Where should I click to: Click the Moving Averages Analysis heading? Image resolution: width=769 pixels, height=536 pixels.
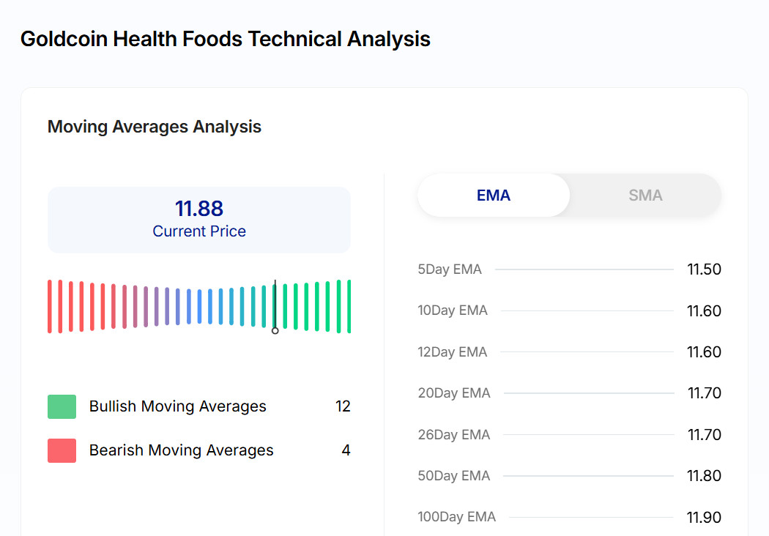155,127
